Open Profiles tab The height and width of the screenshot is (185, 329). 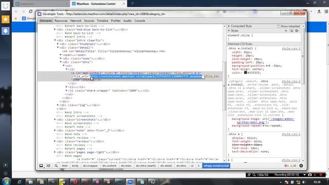point(116,21)
